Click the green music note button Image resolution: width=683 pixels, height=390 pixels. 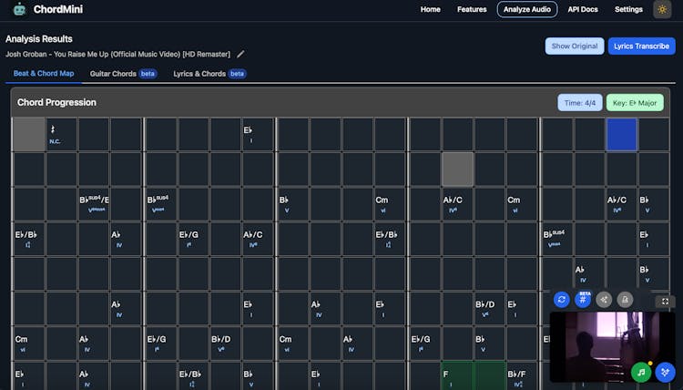[x=641, y=372]
